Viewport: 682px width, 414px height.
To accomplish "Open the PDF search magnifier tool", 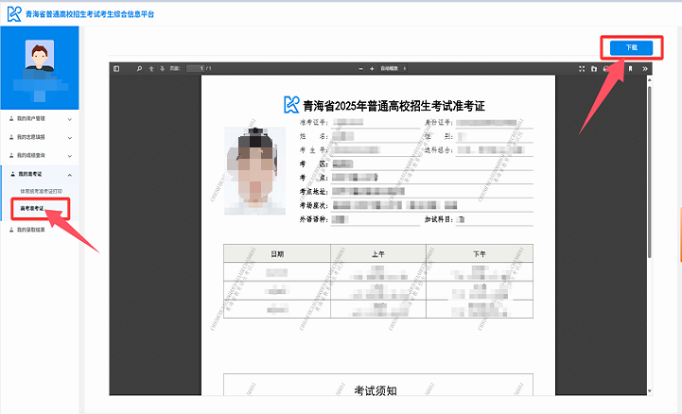I will 139,69.
